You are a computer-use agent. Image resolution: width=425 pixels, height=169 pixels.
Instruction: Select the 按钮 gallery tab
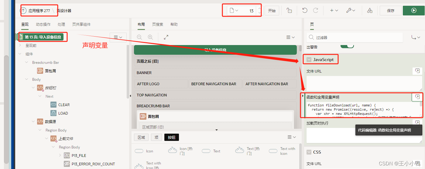point(172,137)
